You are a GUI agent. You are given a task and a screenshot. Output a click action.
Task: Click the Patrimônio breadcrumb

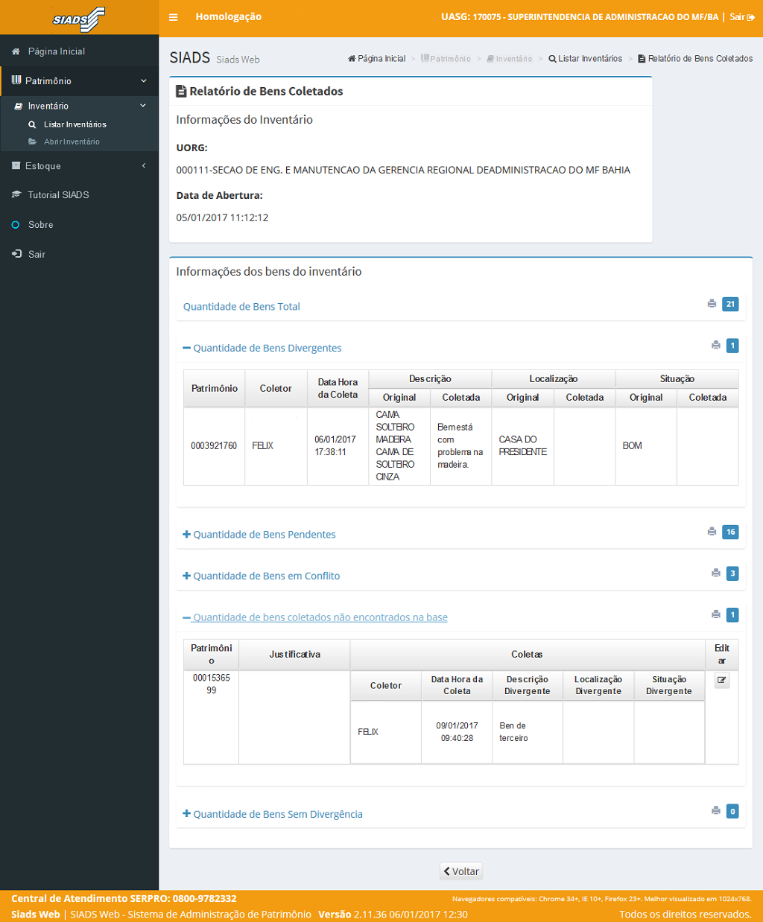pyautogui.click(x=446, y=59)
